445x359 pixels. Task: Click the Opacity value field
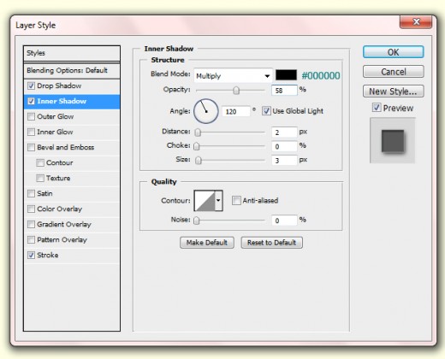284,91
